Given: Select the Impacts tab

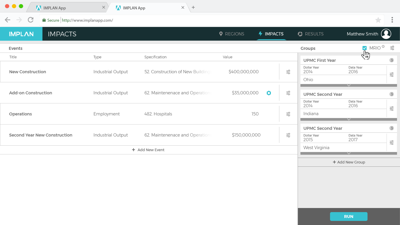Looking at the screenshot, I should (271, 34).
